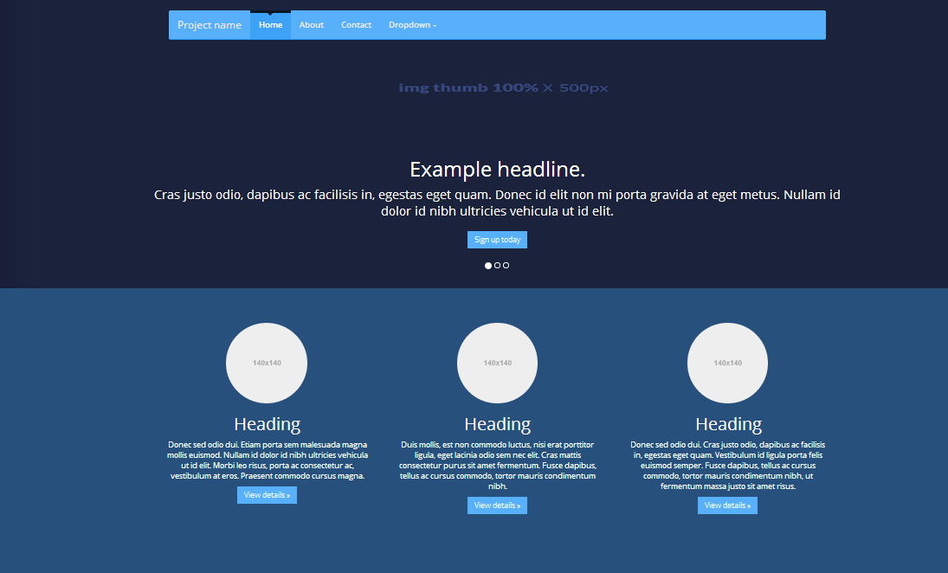Select the first carousel indicator dot
This screenshot has height=573, width=948.
click(x=488, y=266)
